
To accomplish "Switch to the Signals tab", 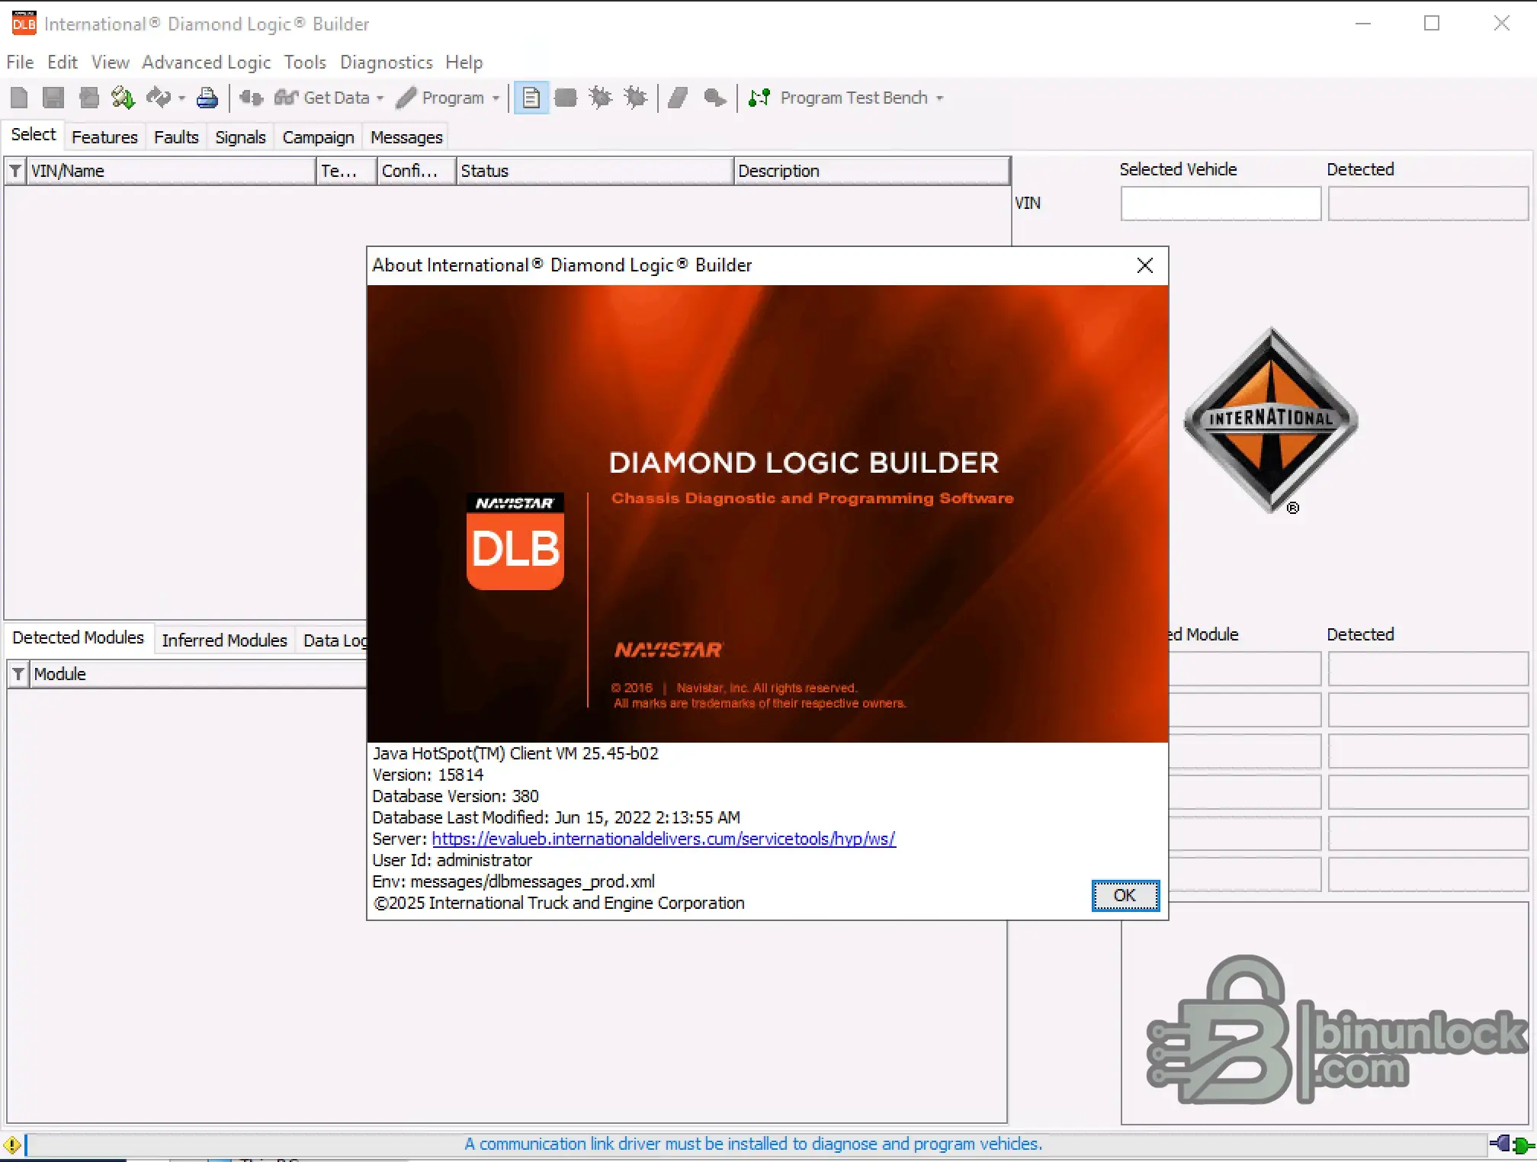I will (240, 137).
